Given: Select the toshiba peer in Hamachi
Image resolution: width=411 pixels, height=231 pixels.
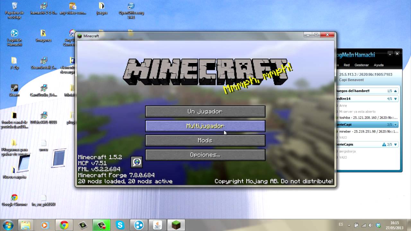Looking at the screenshot, I should pyautogui.click(x=367, y=118).
